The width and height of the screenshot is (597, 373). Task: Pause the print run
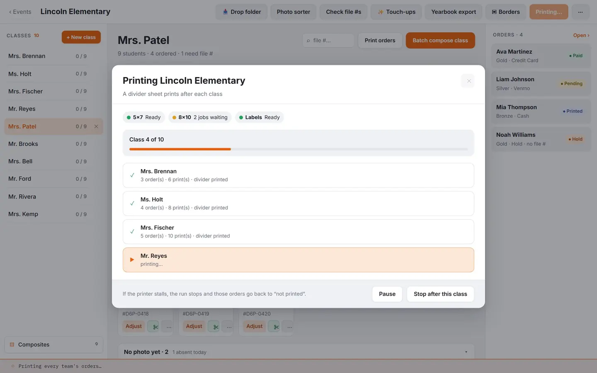click(387, 294)
